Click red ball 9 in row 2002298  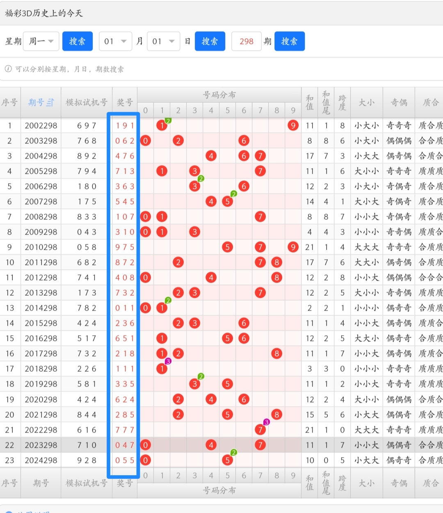pos(293,125)
